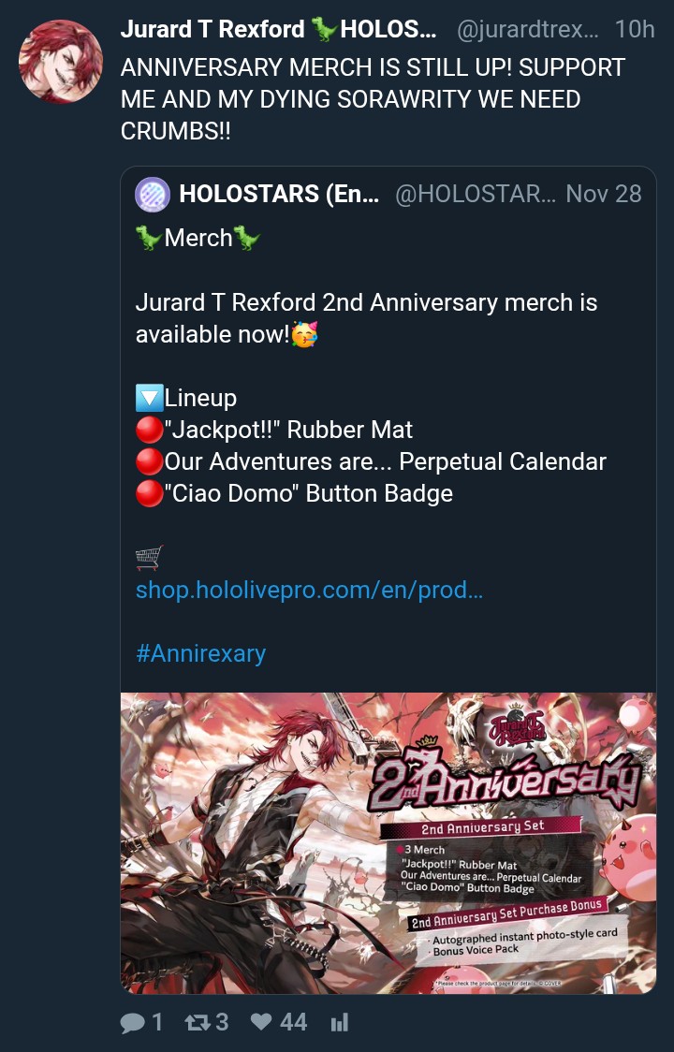The width and height of the screenshot is (674, 1052).
Task: Click the main tweet text ANNIVERSARY MERCH
Action: 373,99
